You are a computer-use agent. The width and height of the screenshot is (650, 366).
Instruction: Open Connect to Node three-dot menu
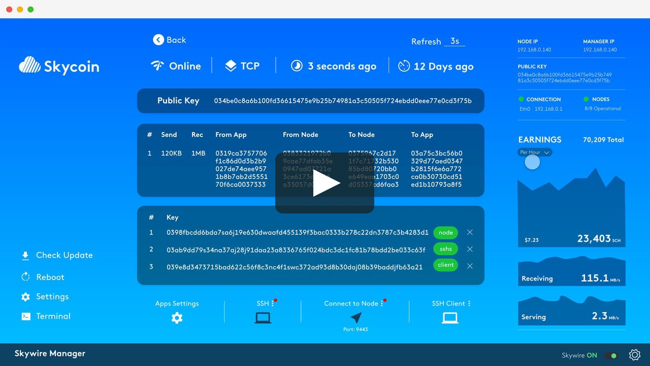coord(382,303)
